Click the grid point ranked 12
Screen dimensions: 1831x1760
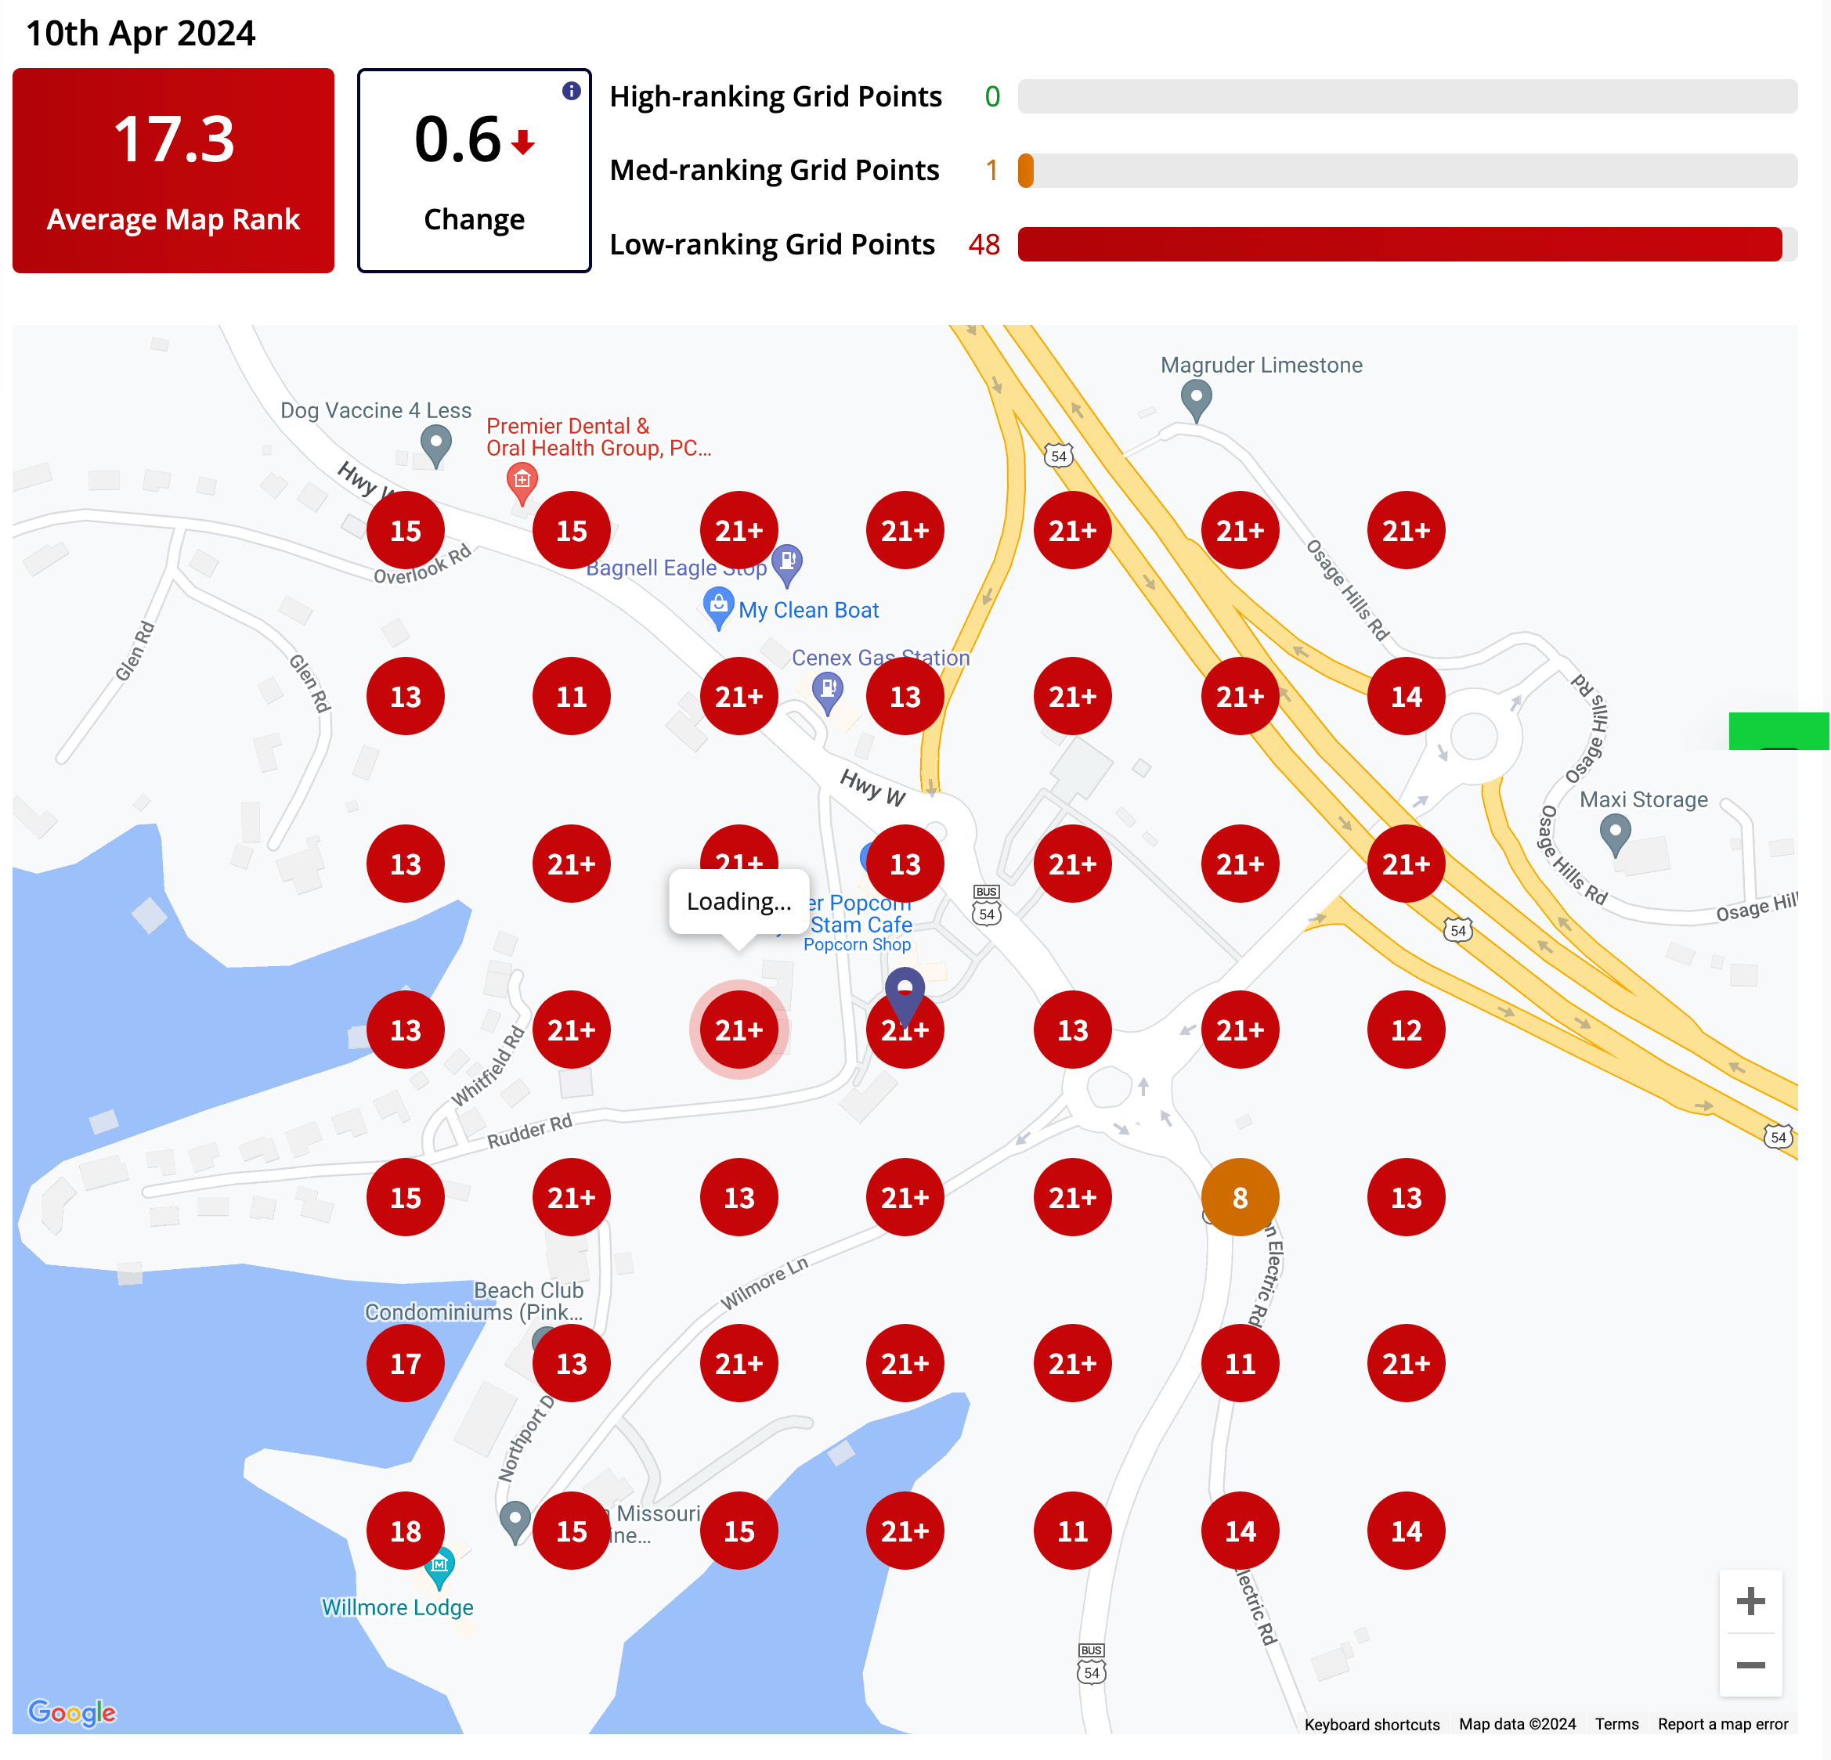point(1406,1030)
